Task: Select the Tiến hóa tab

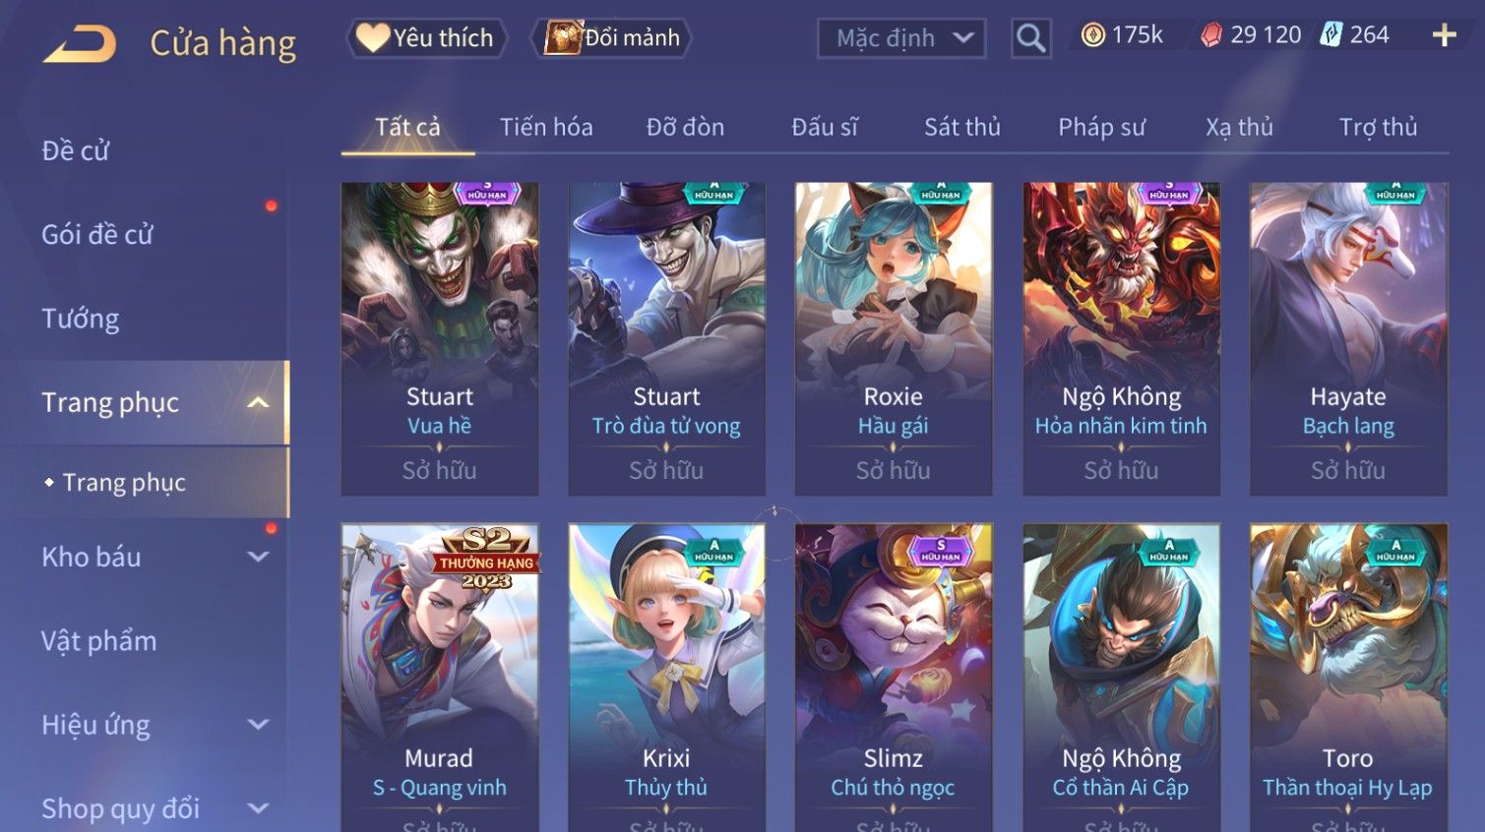Action: [546, 127]
